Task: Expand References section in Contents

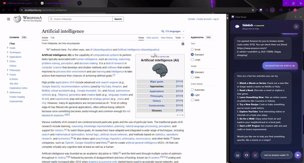Action: point(8,92)
